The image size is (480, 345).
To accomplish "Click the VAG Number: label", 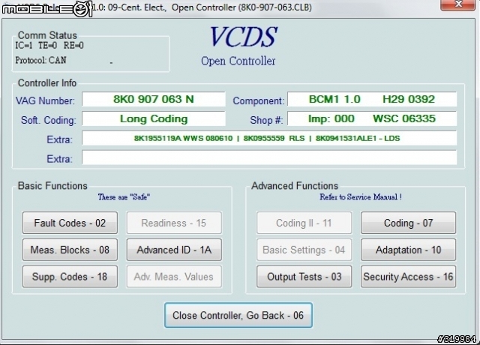I will pyautogui.click(x=45, y=100).
